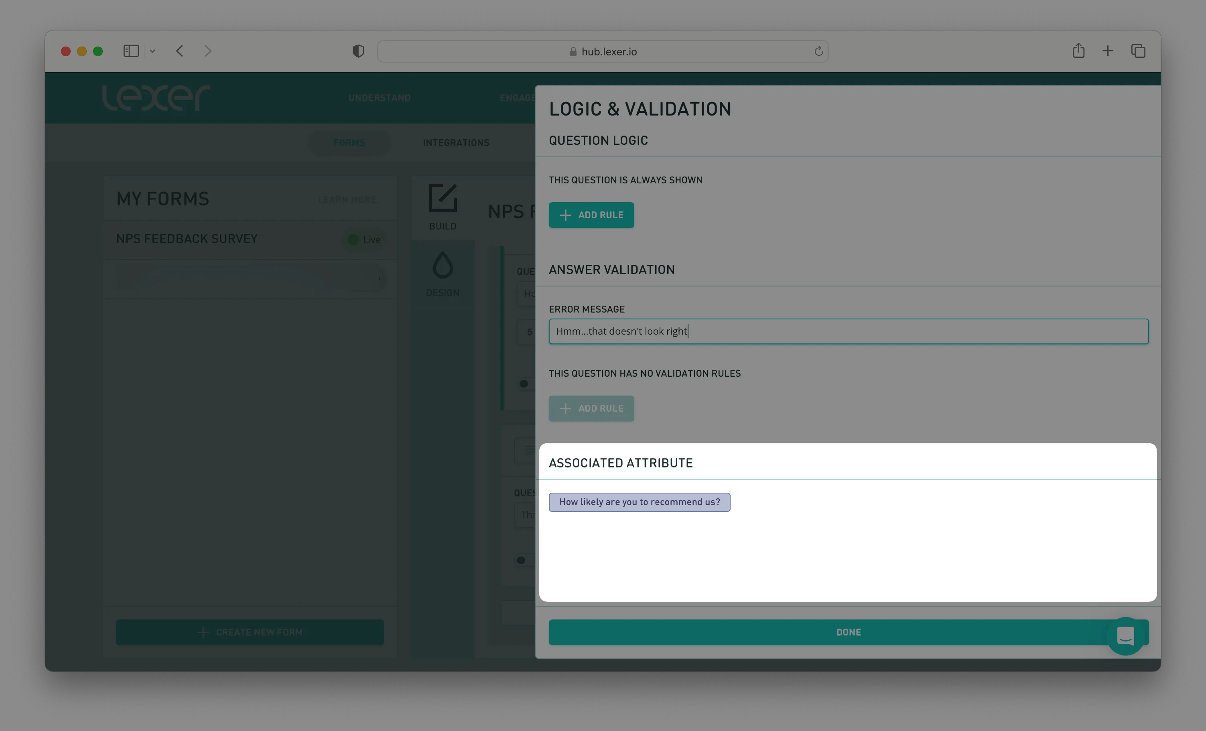Image resolution: width=1206 pixels, height=731 pixels.
Task: Open the chat support bubble icon
Action: tap(1125, 636)
